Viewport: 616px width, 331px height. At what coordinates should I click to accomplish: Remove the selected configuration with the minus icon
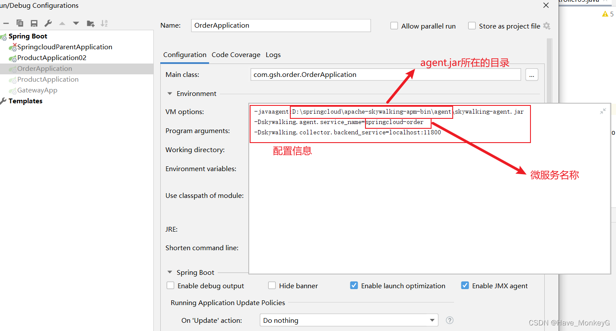pos(6,23)
